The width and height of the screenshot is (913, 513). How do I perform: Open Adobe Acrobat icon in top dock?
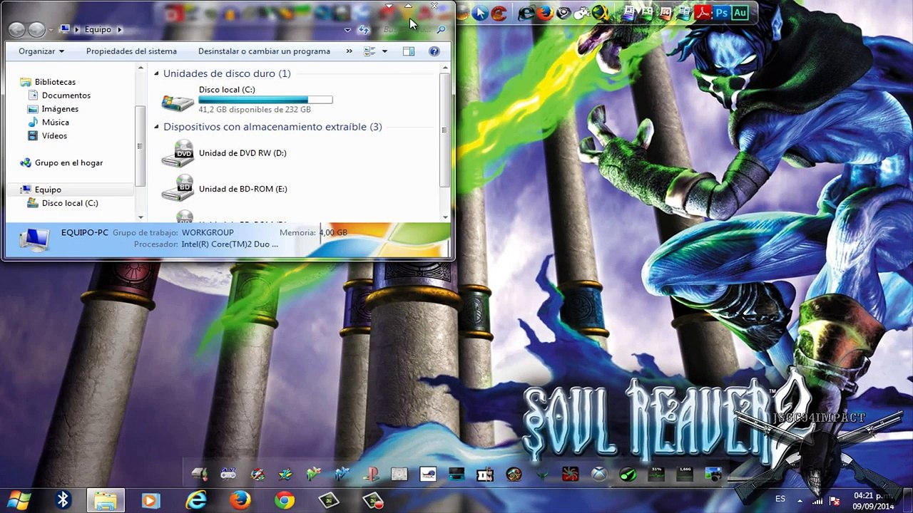(x=703, y=13)
